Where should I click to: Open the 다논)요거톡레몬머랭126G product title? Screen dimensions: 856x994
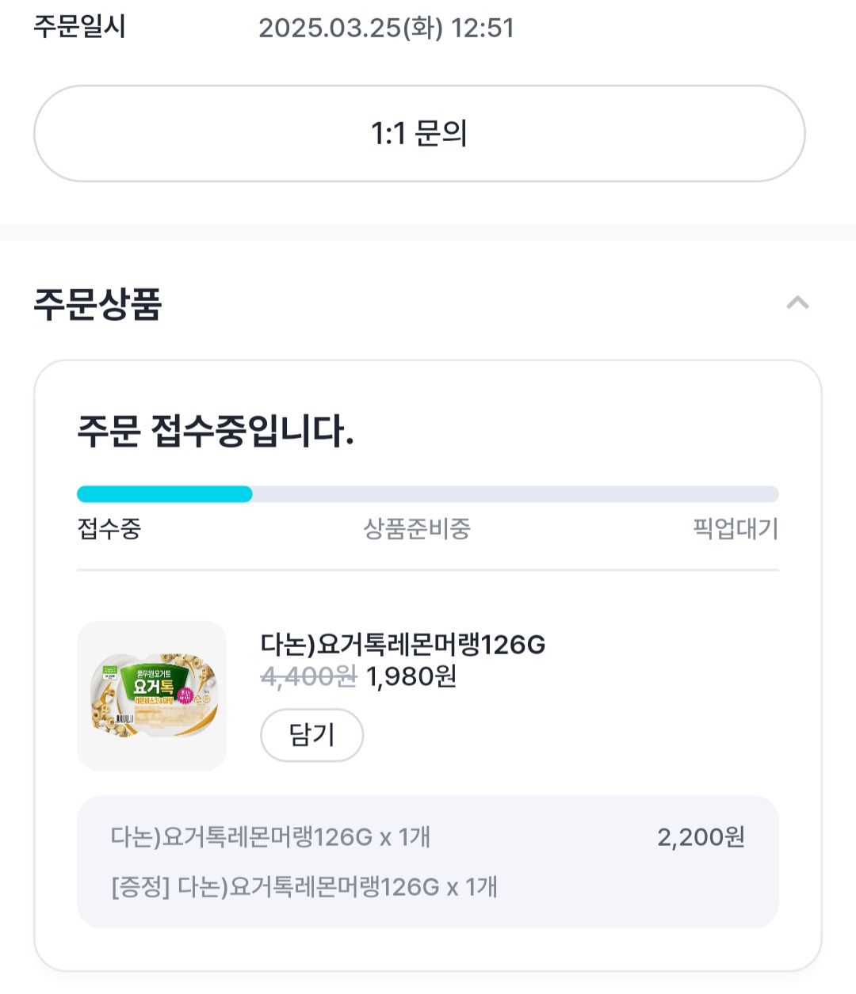[x=403, y=645]
